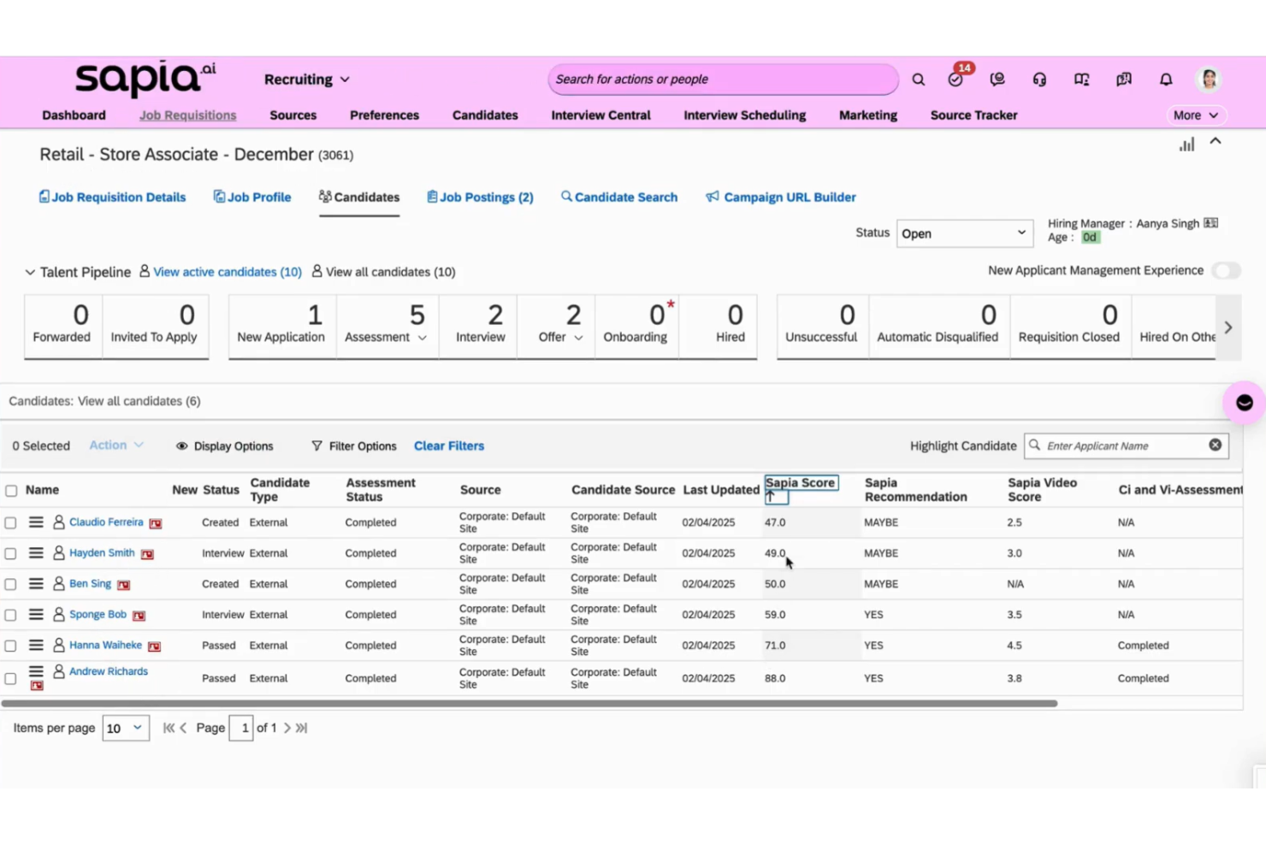Tick the checkbox for Ben Sing

click(10, 584)
